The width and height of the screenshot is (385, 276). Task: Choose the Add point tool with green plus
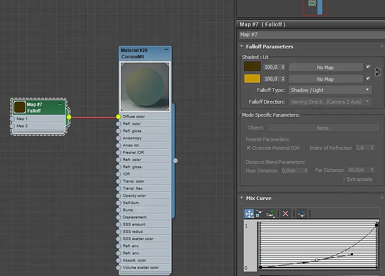(x=271, y=214)
